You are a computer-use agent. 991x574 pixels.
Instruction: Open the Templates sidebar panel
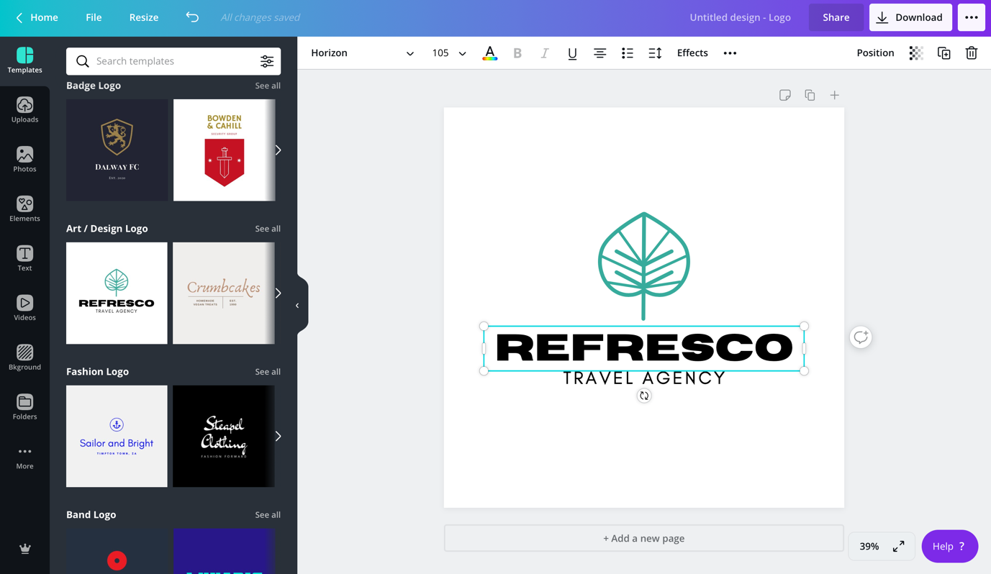[x=24, y=60]
